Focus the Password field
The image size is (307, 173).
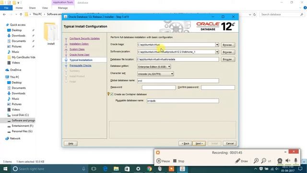[x=159, y=87]
